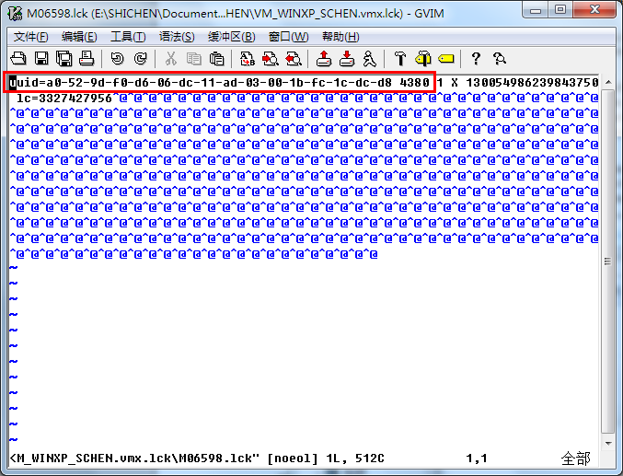
Task: Open the 缓冲区(B) menu
Action: point(232,37)
